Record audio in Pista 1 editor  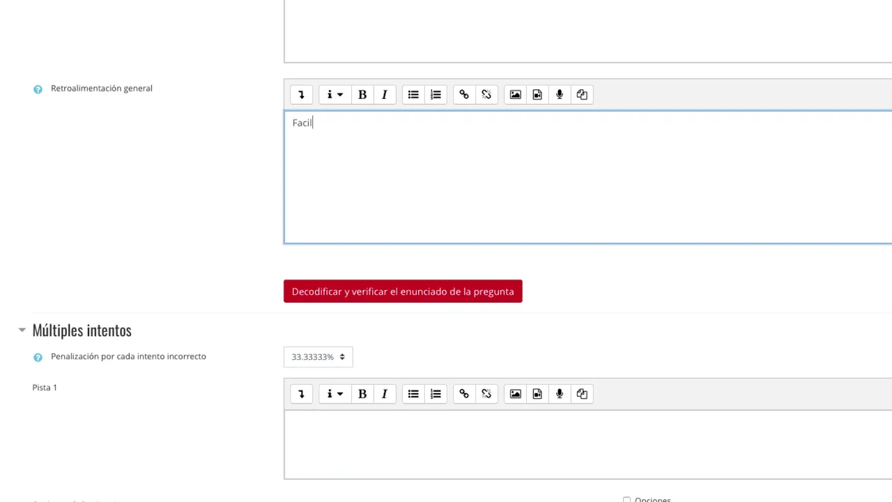(x=560, y=394)
